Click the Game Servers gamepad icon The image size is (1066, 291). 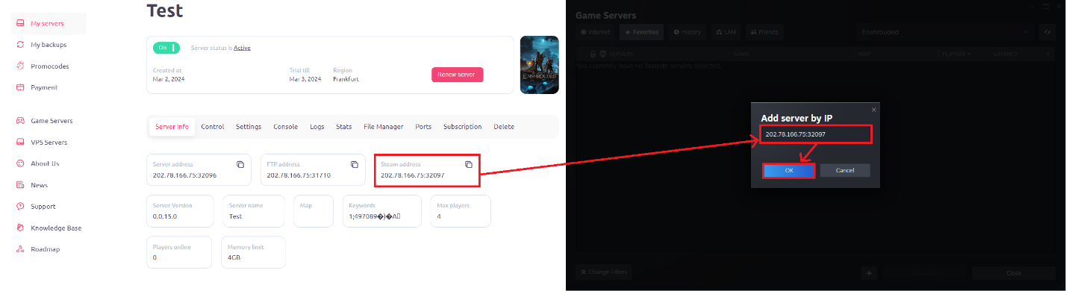[21, 120]
